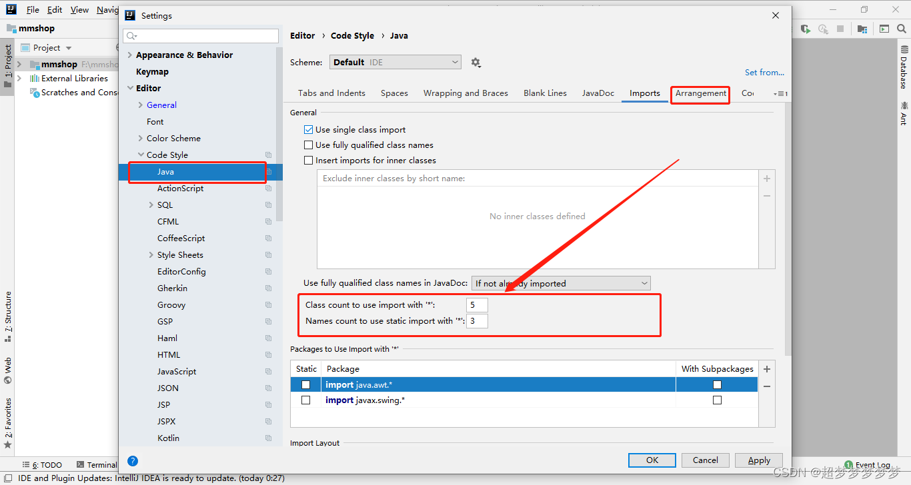
Task: Collapse the Editor section
Action: pos(130,89)
